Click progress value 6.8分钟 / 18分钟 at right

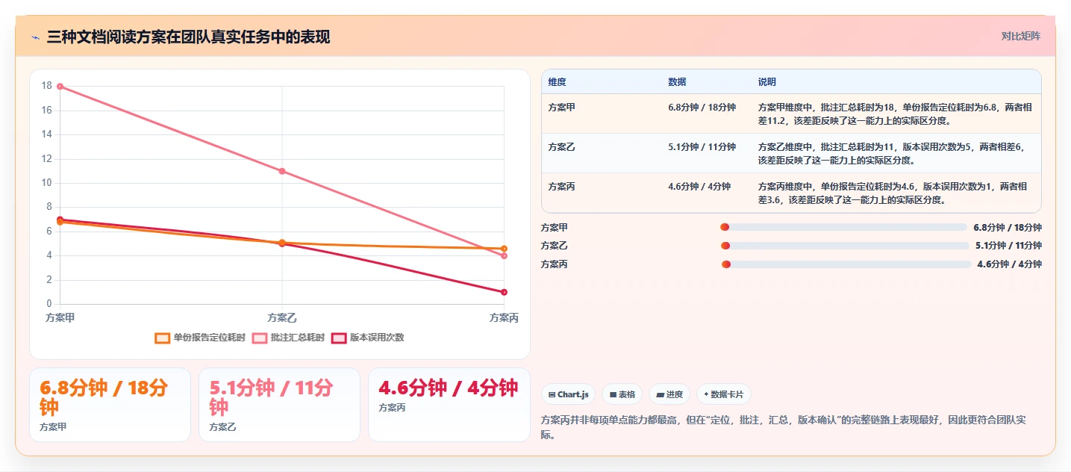point(1008,228)
